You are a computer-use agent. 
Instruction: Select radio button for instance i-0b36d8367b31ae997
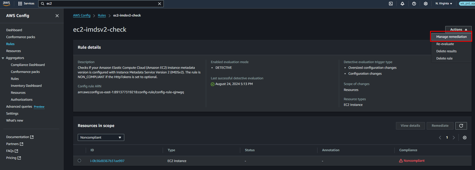[x=79, y=161]
